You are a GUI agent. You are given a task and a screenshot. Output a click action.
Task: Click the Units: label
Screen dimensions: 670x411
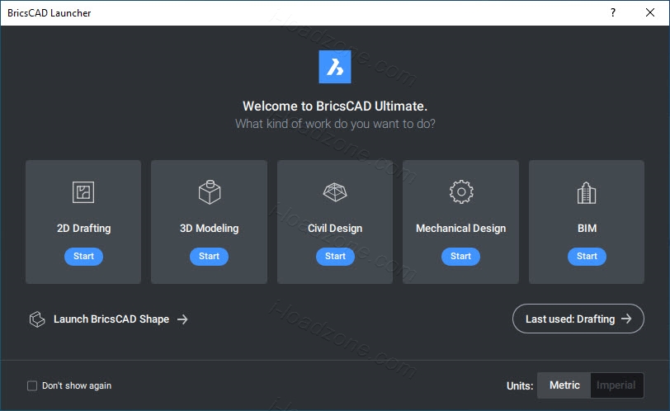coord(520,386)
